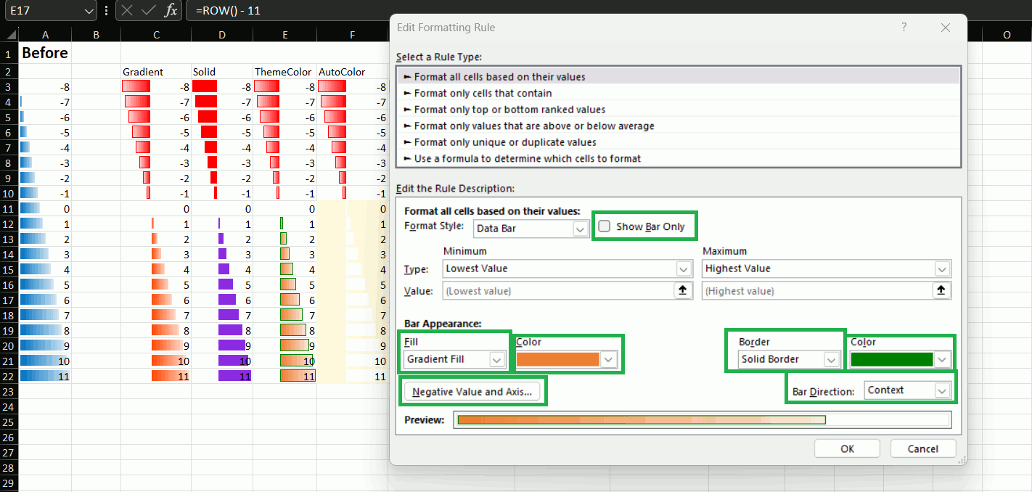The image size is (1032, 492).
Task: Select 'Format only cells that contain' rule
Action: point(483,93)
